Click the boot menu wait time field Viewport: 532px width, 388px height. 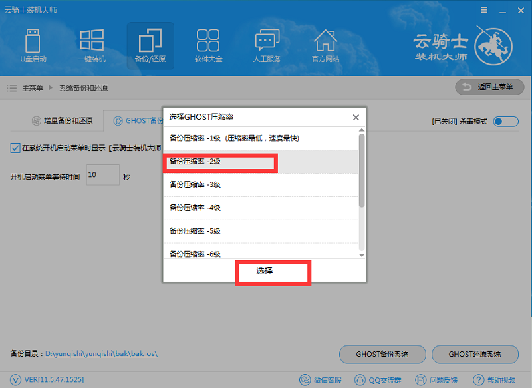[x=103, y=175]
